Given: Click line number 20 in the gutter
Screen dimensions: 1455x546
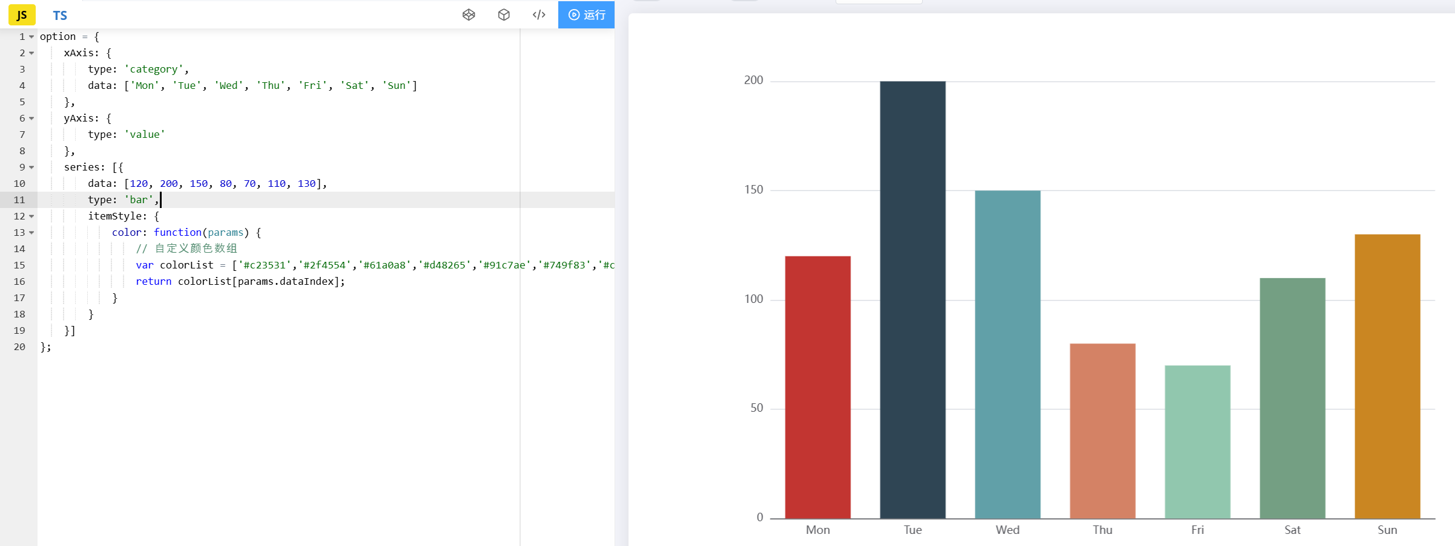Looking at the screenshot, I should point(19,347).
